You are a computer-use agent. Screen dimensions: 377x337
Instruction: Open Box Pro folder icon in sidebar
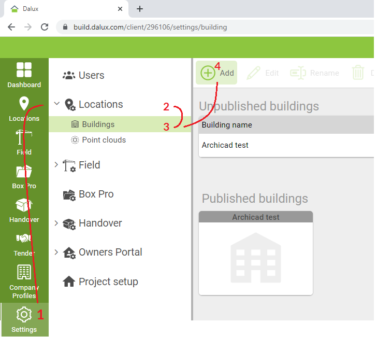pos(24,177)
